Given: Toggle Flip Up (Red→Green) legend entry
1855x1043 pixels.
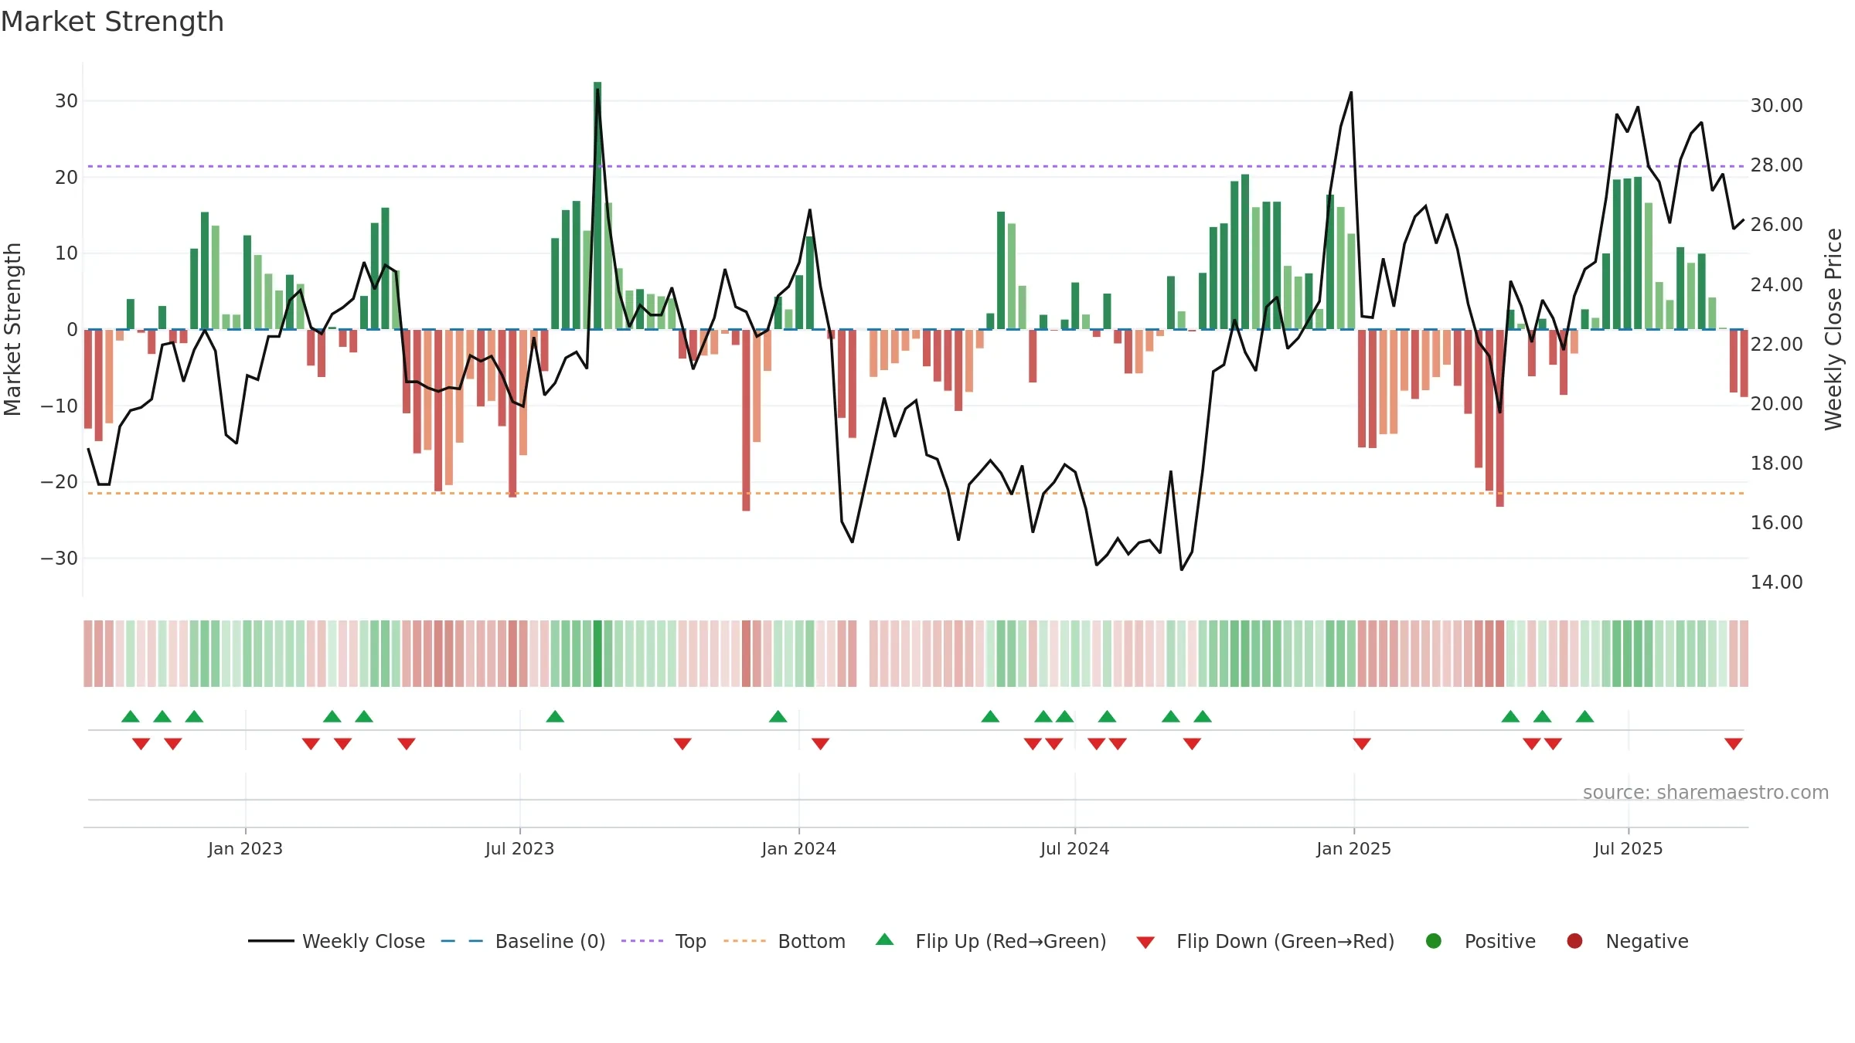Looking at the screenshot, I should click(991, 941).
